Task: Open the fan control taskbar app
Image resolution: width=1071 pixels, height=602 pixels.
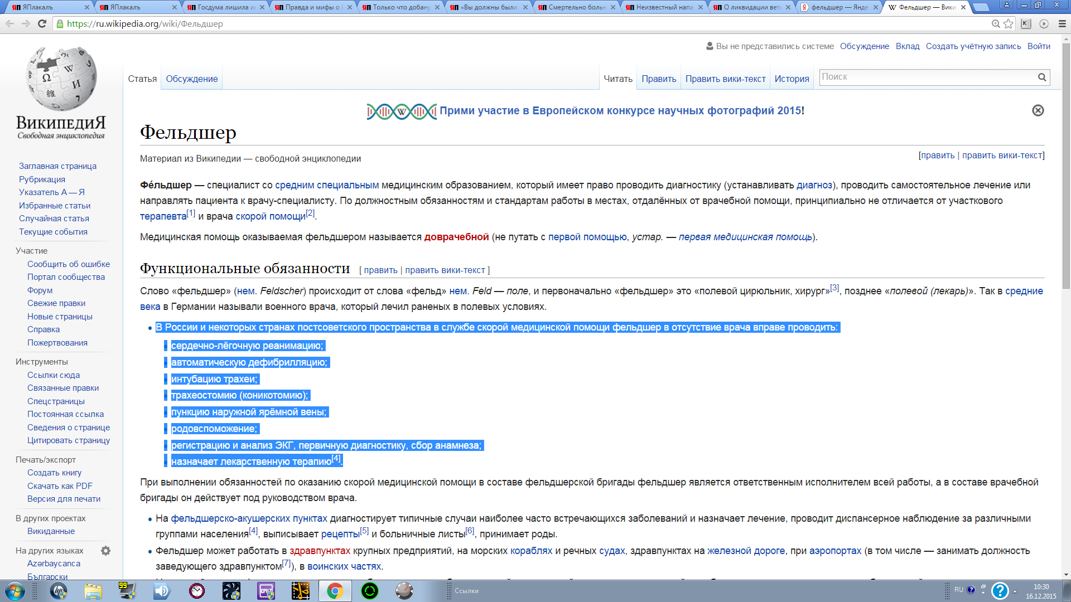Action: (231, 591)
